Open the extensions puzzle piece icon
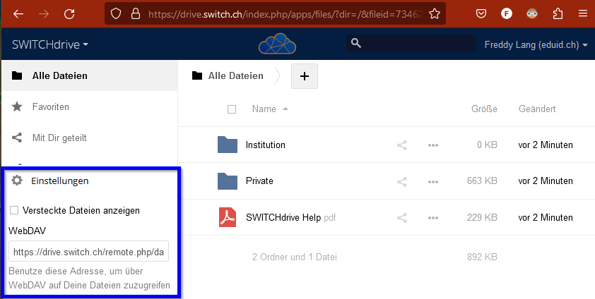 pyautogui.click(x=558, y=14)
